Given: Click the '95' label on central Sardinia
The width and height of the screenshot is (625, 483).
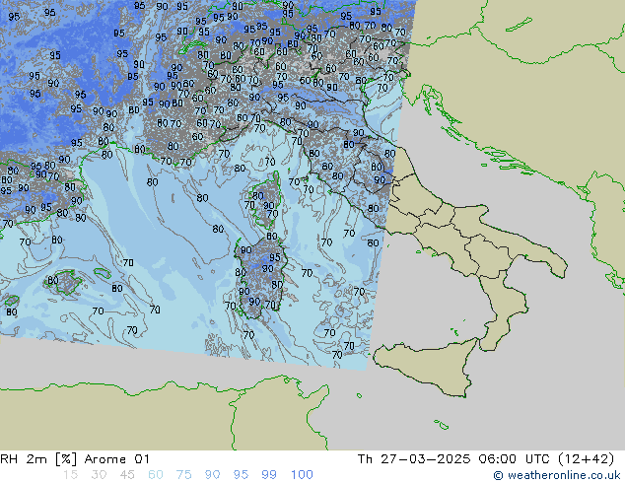Looking at the screenshot, I should click(275, 257).
